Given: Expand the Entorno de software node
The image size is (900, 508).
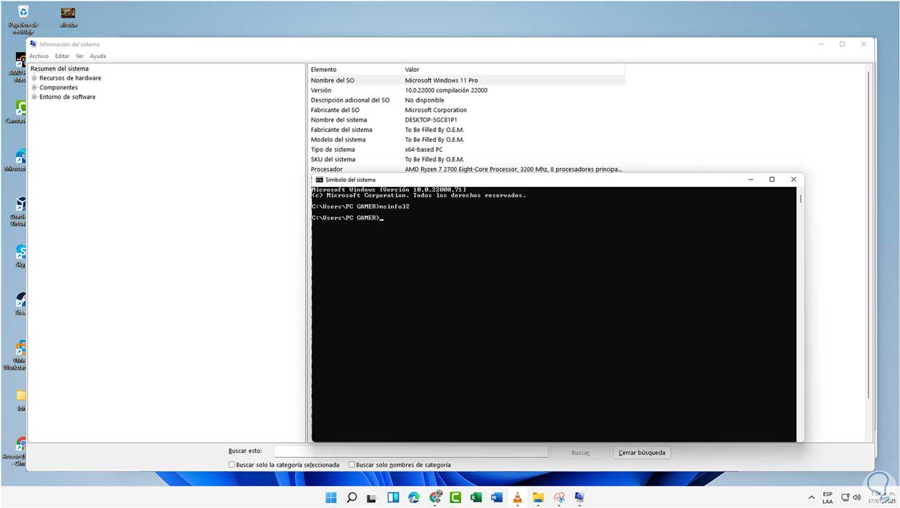Looking at the screenshot, I should click(x=34, y=97).
